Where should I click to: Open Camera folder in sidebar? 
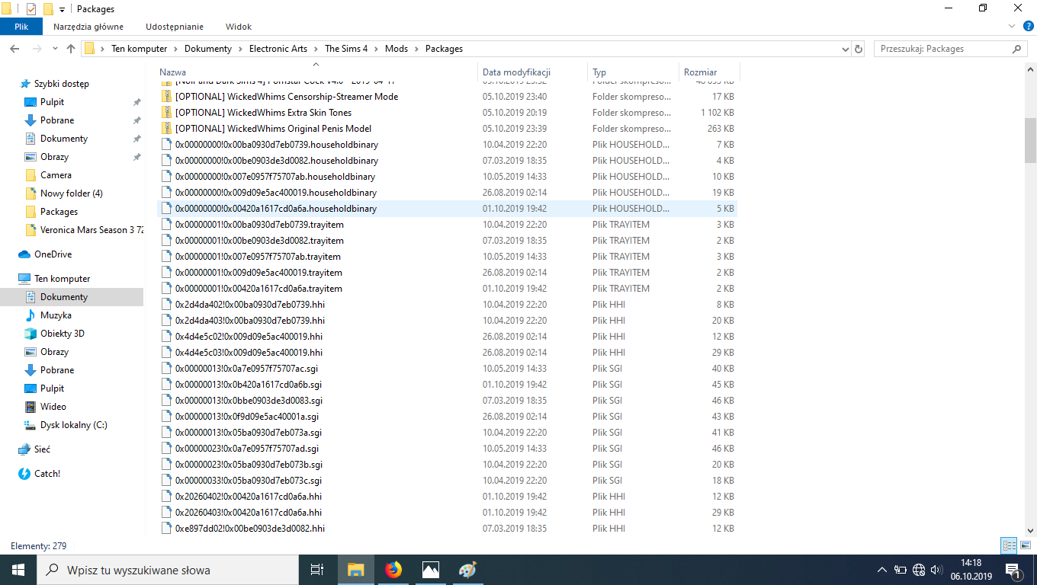[56, 175]
